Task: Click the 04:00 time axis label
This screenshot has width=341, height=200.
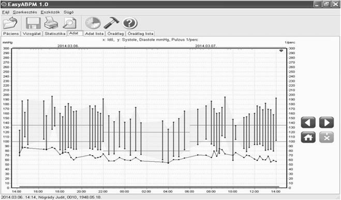Action: click(x=168, y=192)
